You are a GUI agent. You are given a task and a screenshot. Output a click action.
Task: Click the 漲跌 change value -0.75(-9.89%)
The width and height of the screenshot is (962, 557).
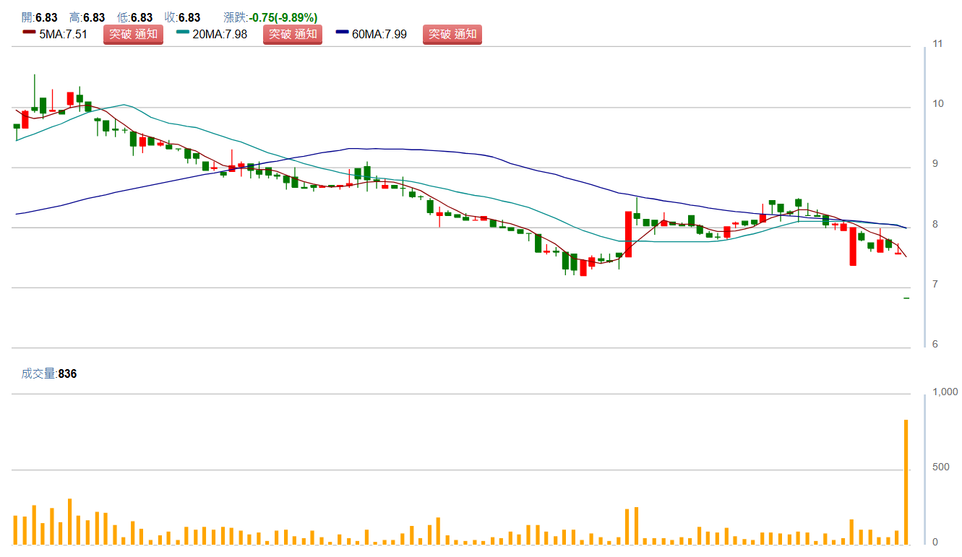[283, 17]
